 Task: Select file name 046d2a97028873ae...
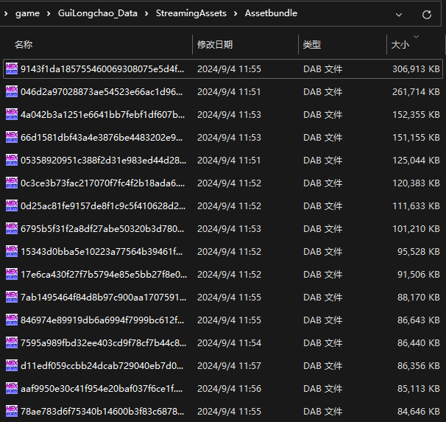click(102, 91)
